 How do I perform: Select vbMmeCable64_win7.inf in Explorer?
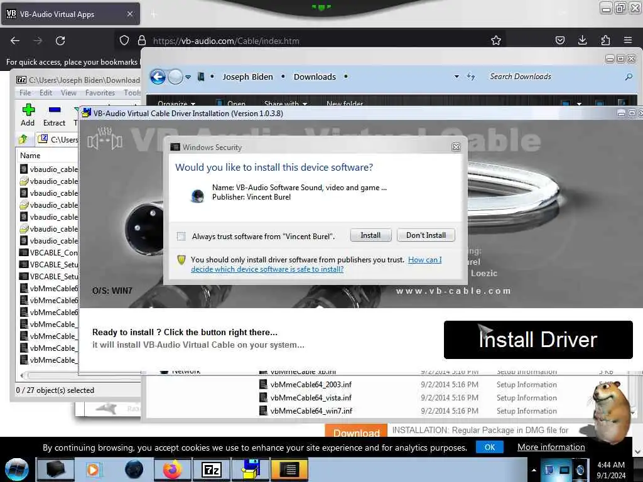[311, 410]
